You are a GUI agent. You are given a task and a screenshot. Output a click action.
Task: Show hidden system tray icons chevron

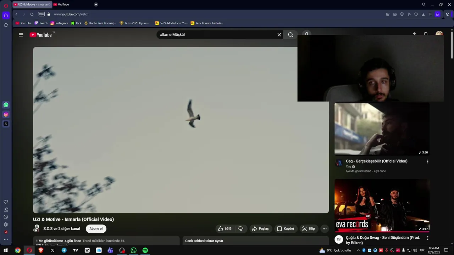pos(358,250)
